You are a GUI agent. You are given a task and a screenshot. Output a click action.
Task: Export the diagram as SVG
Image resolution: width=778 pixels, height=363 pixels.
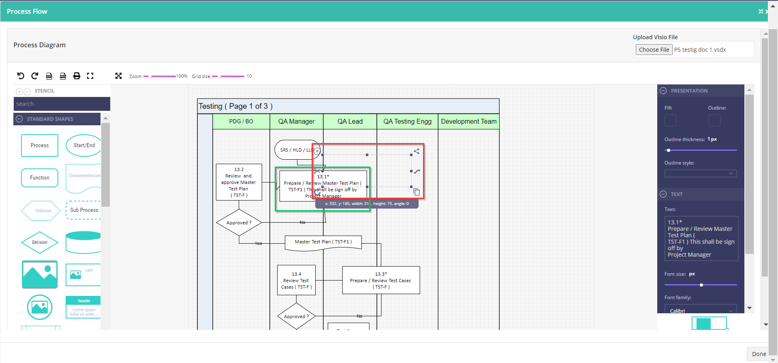(x=49, y=76)
